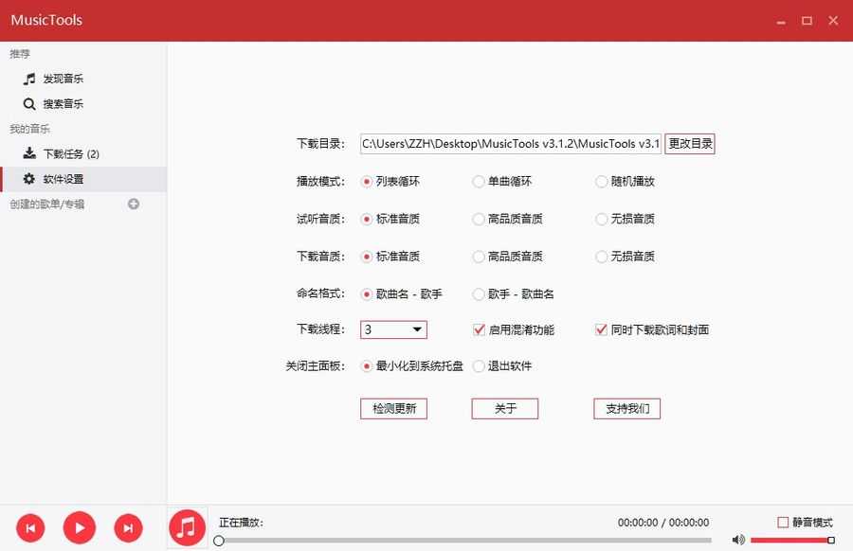Click 更改目录 button
The image size is (853, 551).
point(690,144)
